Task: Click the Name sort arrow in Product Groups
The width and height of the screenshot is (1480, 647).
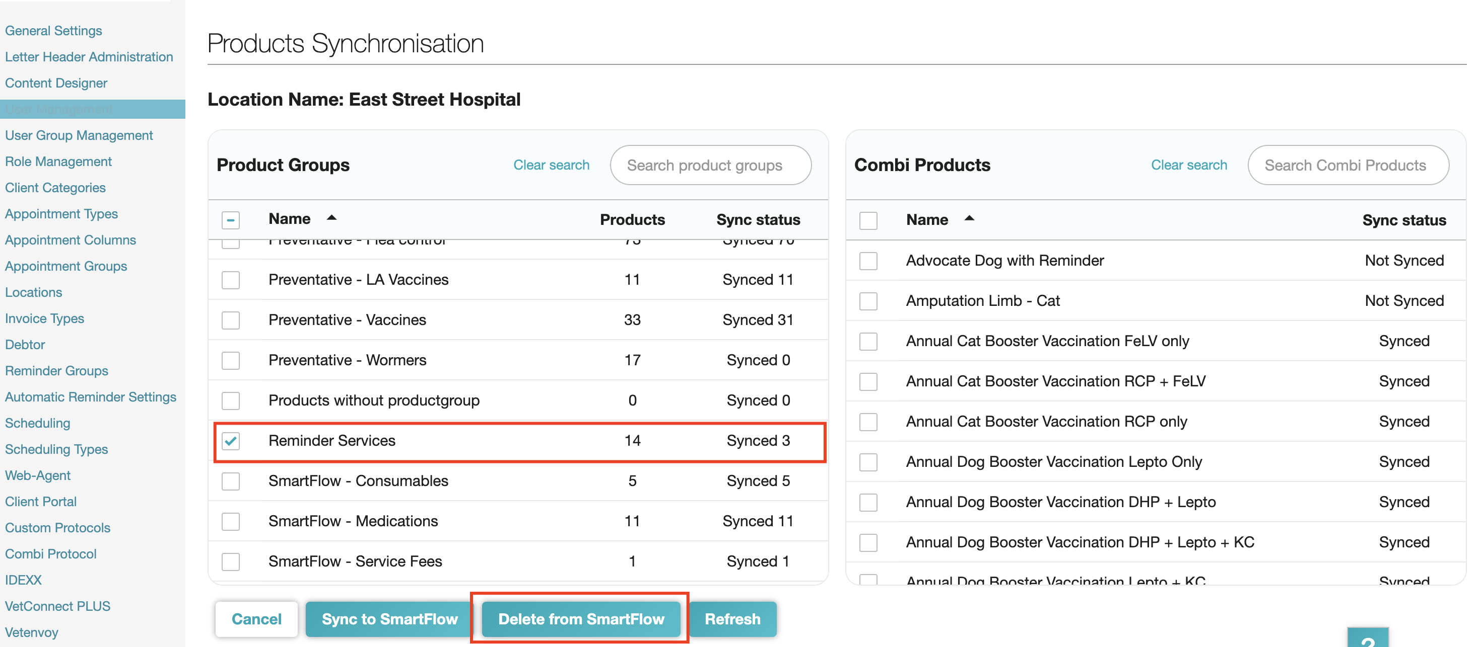Action: pos(331,218)
